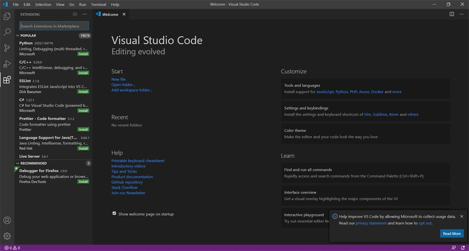Dismiss the usage data notification
The image size is (469, 251).
462,216
